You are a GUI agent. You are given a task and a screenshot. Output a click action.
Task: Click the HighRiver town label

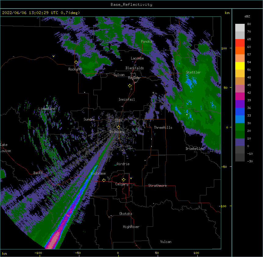(x=131, y=227)
